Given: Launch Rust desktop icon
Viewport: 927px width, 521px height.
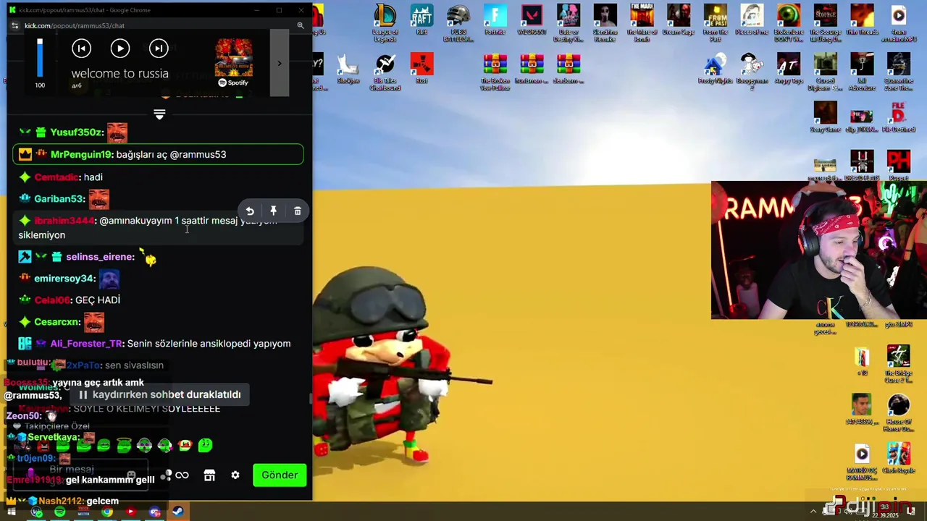Looking at the screenshot, I should coord(421,68).
